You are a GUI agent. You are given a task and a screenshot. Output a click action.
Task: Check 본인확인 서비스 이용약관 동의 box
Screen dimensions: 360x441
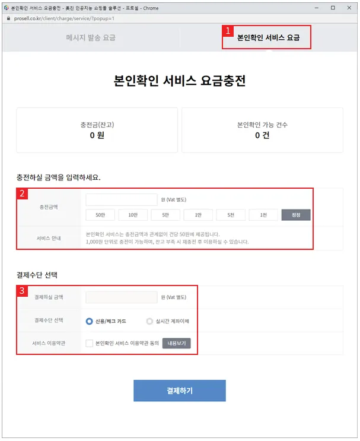tap(89, 343)
